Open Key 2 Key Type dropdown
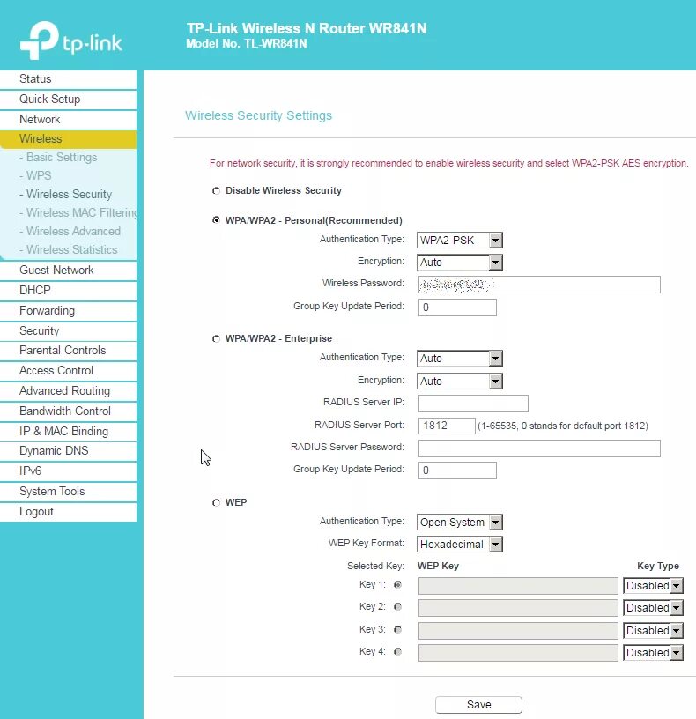Image resolution: width=696 pixels, height=719 pixels. 653,608
